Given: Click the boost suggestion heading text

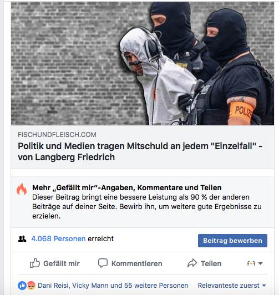Looking at the screenshot, I should [x=127, y=188].
